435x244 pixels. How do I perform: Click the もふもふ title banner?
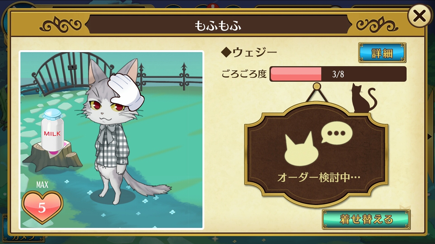(218, 25)
